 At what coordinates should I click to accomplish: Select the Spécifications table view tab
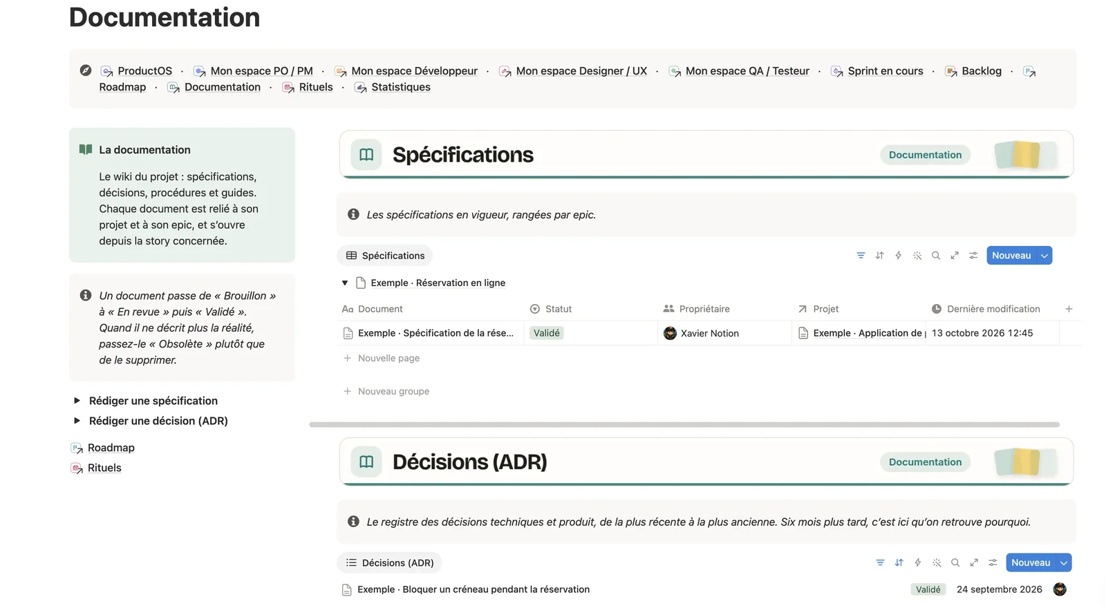(x=385, y=256)
